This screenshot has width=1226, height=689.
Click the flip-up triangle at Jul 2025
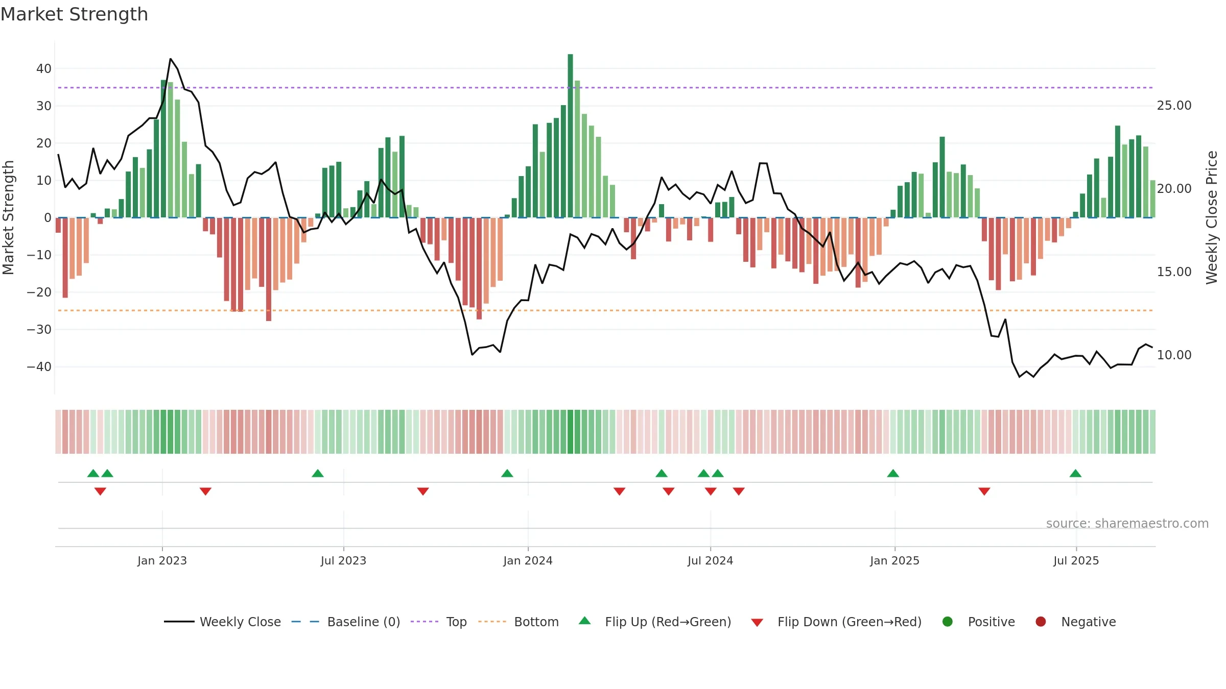tap(1075, 473)
